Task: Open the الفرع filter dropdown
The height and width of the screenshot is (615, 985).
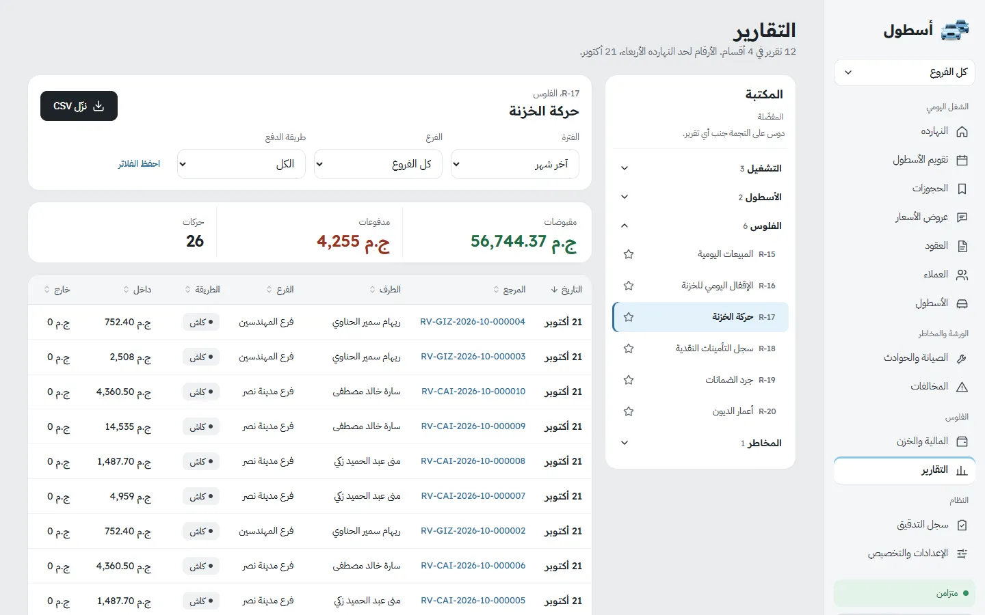Action: [x=378, y=164]
